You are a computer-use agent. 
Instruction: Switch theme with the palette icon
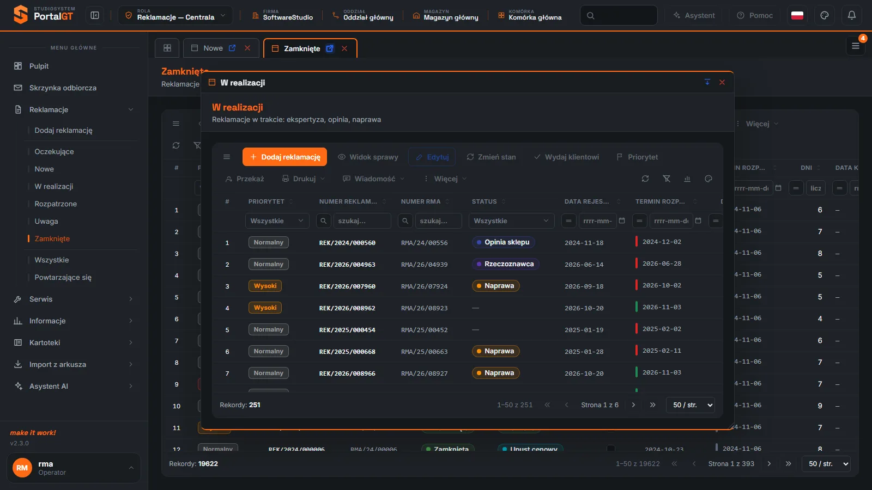tap(825, 15)
